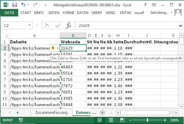Viewport: 184px width, 124px height.
Task: Show more sheets via ellipsis
Action: pyautogui.click(x=94, y=113)
